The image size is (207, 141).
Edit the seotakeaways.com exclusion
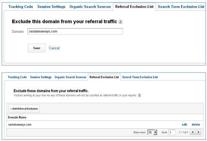click(184, 124)
